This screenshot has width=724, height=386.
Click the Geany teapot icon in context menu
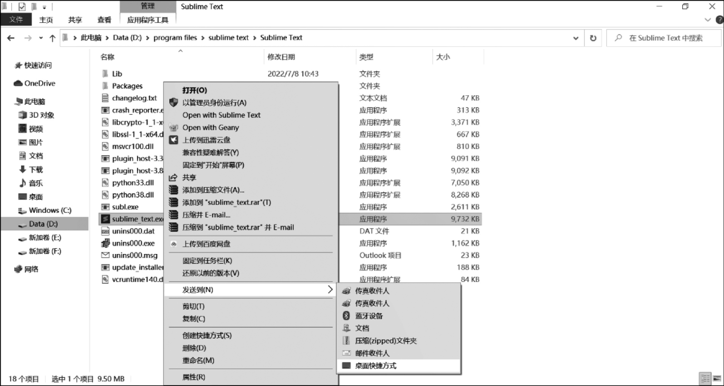pyautogui.click(x=173, y=127)
